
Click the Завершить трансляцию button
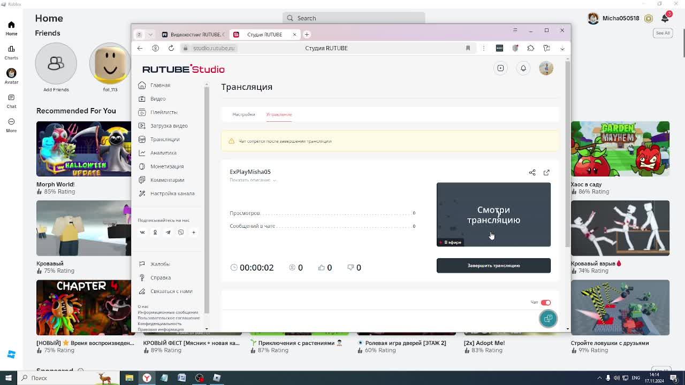coord(493,266)
